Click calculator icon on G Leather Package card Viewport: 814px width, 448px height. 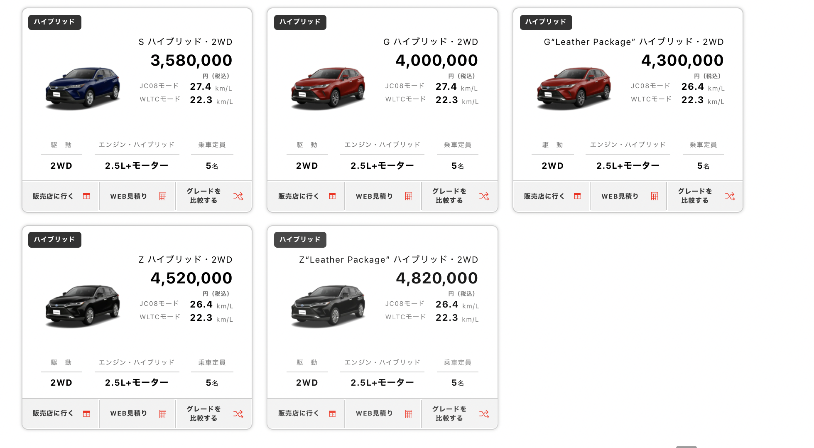pyautogui.click(x=655, y=196)
